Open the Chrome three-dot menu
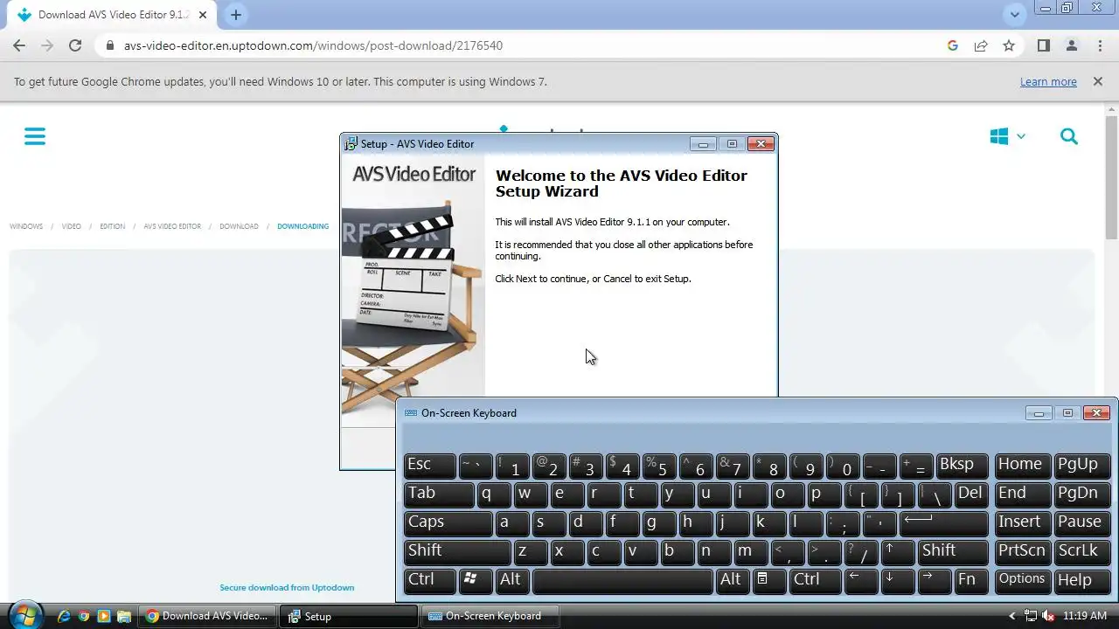The image size is (1119, 629). click(x=1100, y=45)
